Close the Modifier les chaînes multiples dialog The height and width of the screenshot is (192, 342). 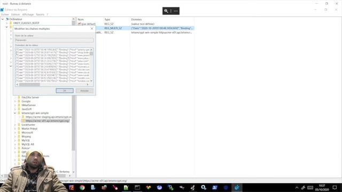point(92,29)
